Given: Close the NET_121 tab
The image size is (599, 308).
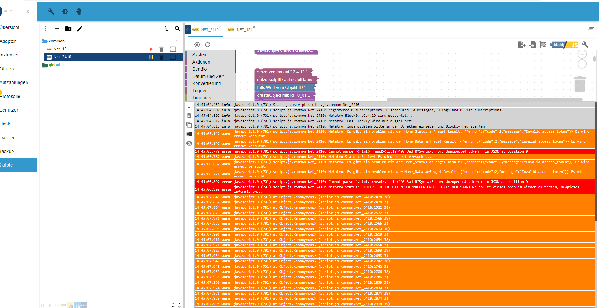Looking at the screenshot, I should point(254,27).
